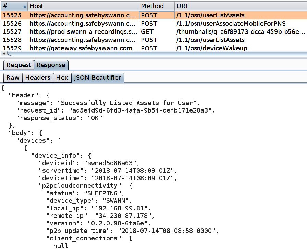Click the deviceid value swnad5d86a63
Screen dimensions: 307x250
pyautogui.click(x=110, y=163)
